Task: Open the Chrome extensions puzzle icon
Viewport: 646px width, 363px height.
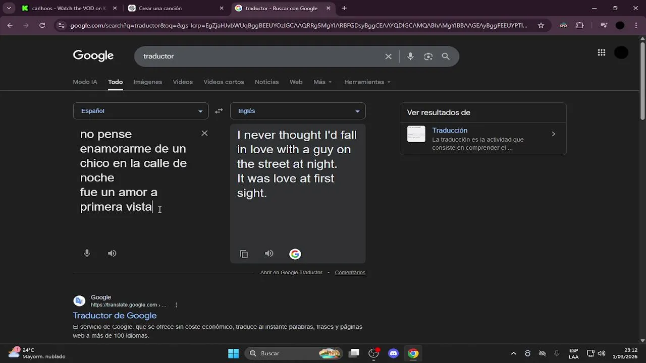Action: [x=580, y=25]
